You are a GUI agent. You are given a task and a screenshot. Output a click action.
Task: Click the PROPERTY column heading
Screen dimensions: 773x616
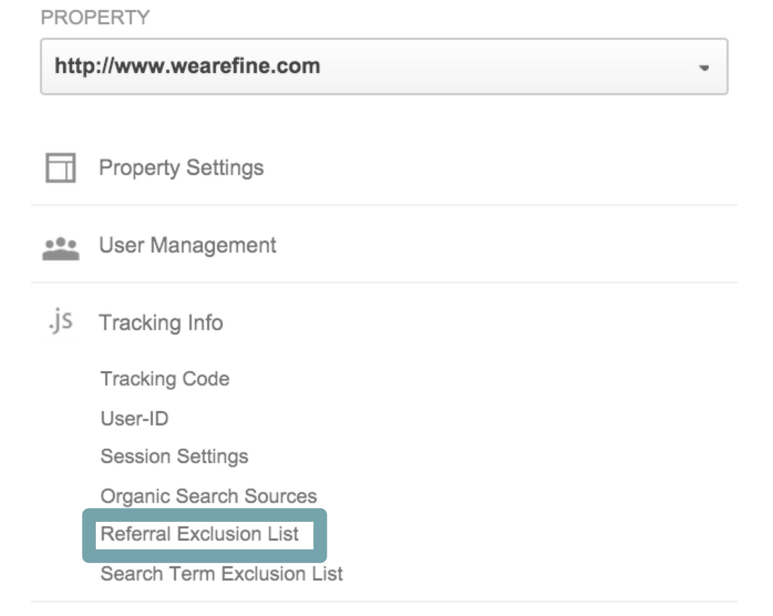pyautogui.click(x=95, y=17)
